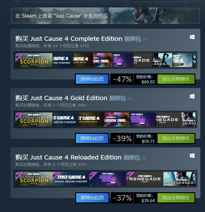Open the Just Cause franchise banner

[x=105, y=16]
